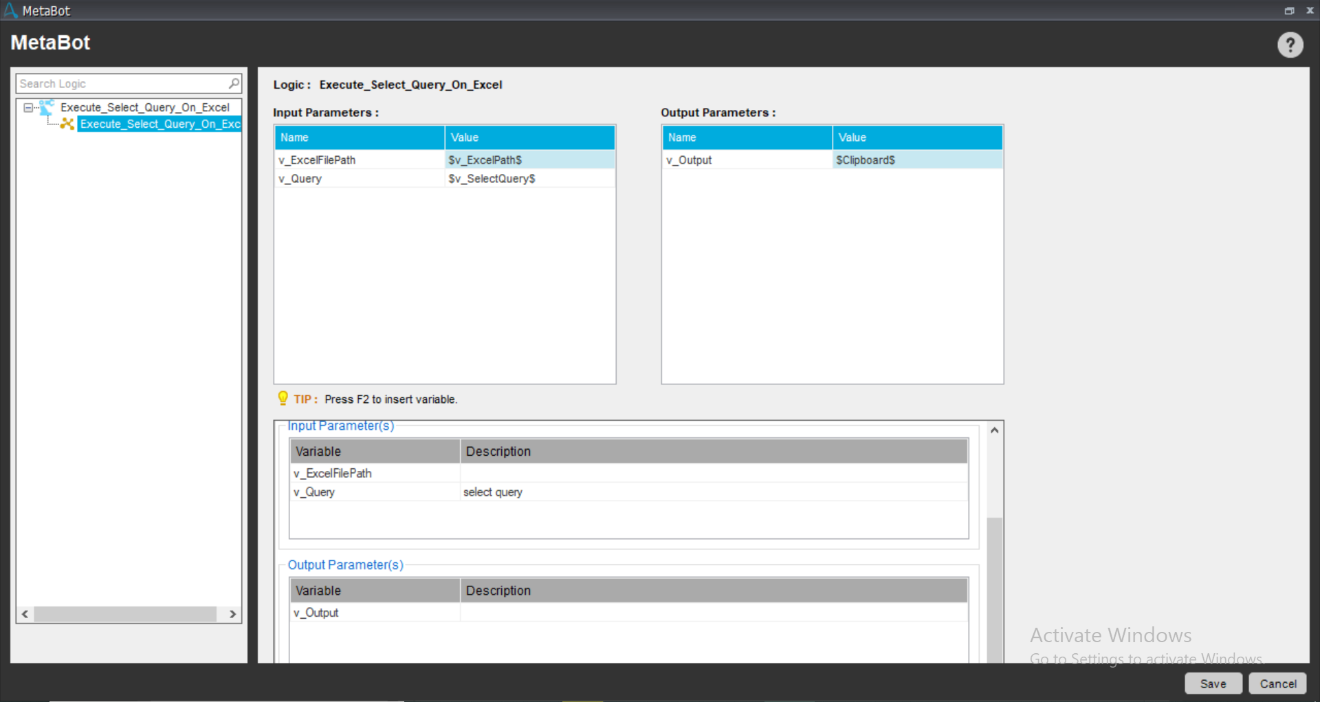Viewport: 1320px width, 702px height.
Task: Click the lightbulb TIP icon
Action: pyautogui.click(x=283, y=398)
